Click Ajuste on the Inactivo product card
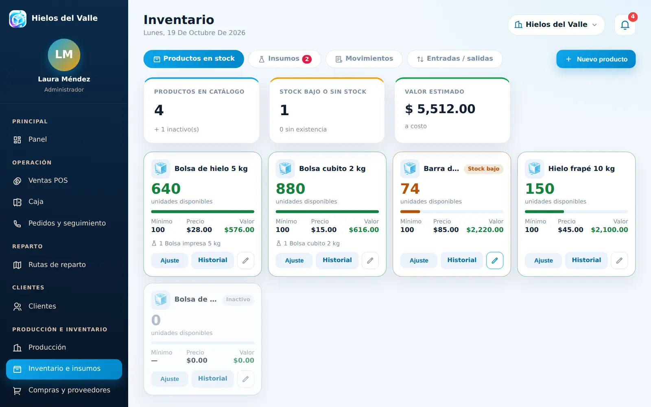The height and width of the screenshot is (407, 651). click(170, 379)
